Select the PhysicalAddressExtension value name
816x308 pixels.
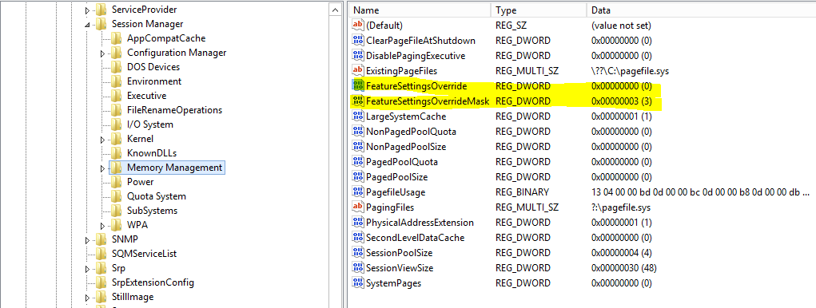point(420,223)
